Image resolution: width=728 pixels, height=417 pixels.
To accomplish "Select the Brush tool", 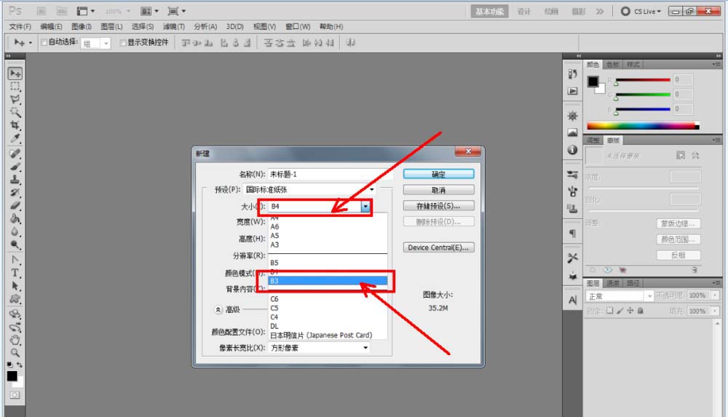I will tap(15, 166).
